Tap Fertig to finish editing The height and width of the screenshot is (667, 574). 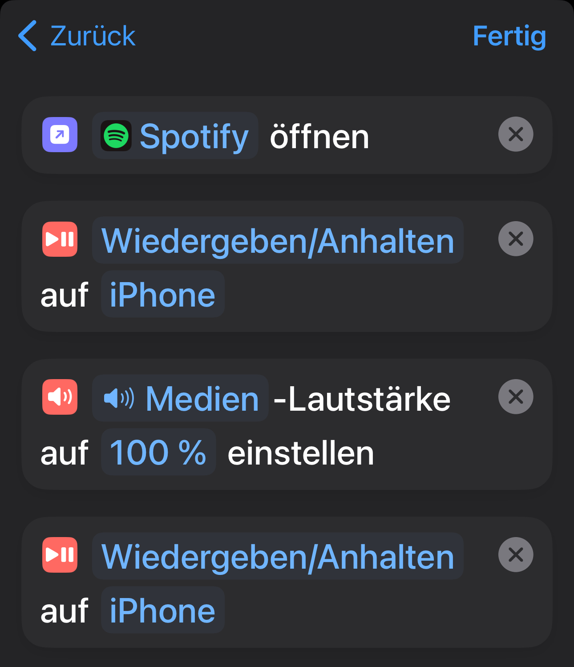[x=509, y=36]
